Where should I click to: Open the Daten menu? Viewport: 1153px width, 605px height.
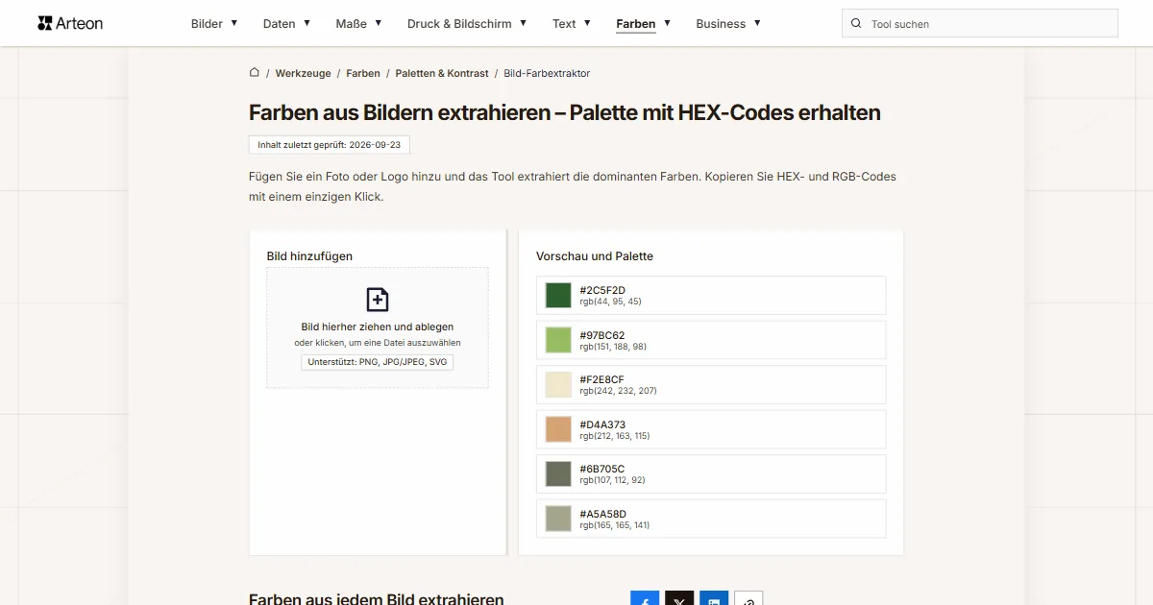pos(280,24)
